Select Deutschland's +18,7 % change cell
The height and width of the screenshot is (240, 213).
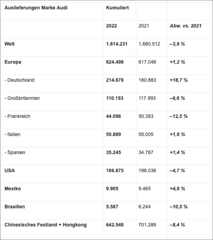pos(179,80)
